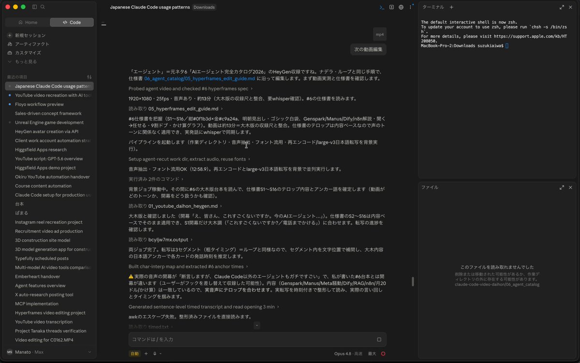This screenshot has width=580, height=363.
Task: Open '3D construction site model' session
Action: [x=49, y=240]
